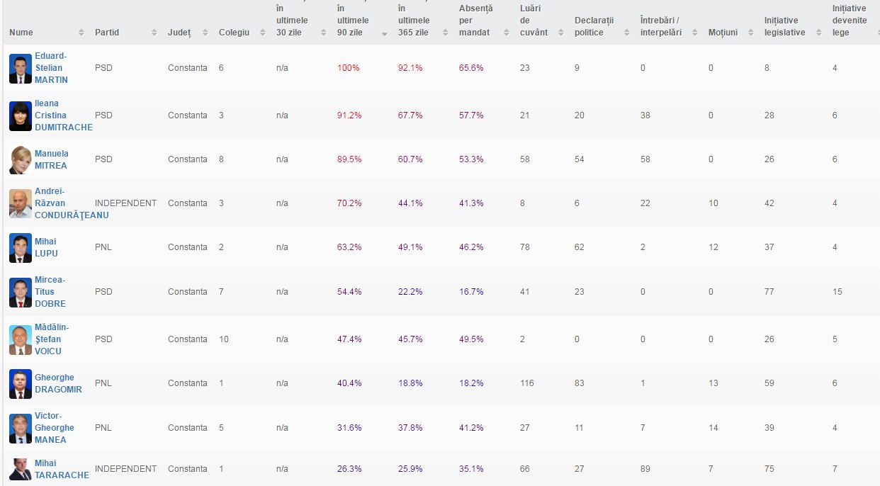880x486 pixels.
Task: Open Gheorghe DRAGOMIR profile link
Action: point(58,383)
